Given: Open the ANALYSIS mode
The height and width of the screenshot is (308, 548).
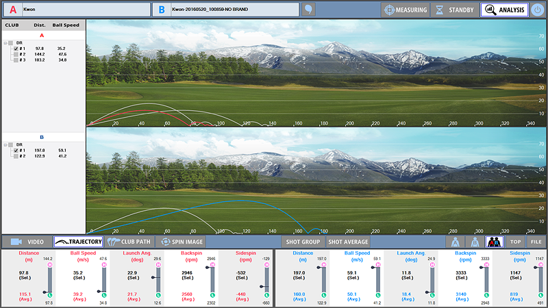Looking at the screenshot, I should 503,10.
